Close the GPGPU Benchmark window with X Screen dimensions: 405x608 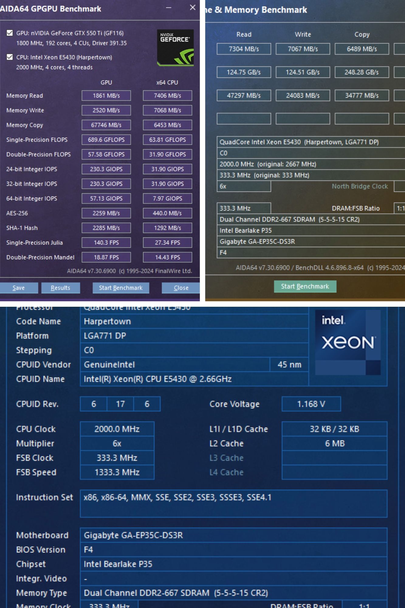point(193,8)
